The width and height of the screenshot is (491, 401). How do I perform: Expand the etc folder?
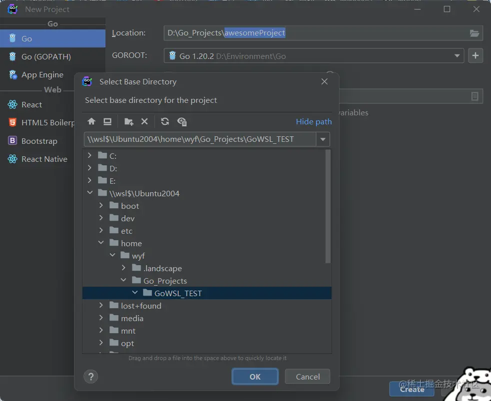pyautogui.click(x=101, y=231)
